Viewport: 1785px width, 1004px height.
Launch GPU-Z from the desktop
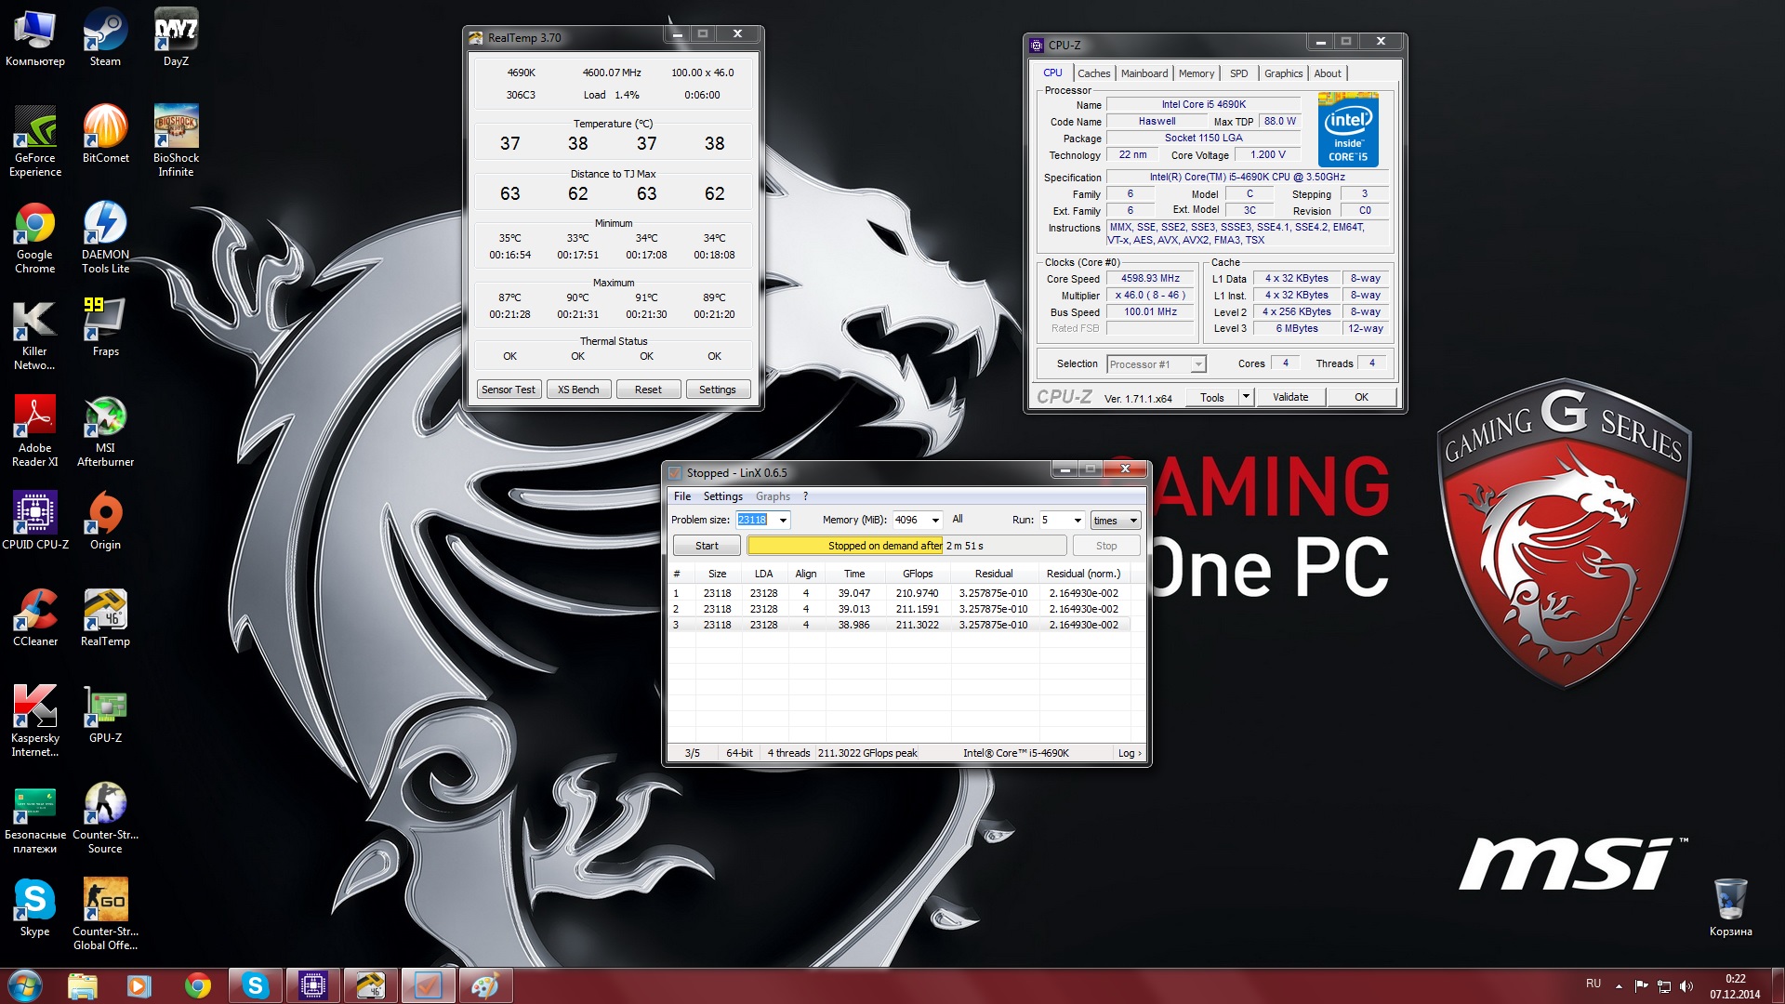(x=105, y=714)
